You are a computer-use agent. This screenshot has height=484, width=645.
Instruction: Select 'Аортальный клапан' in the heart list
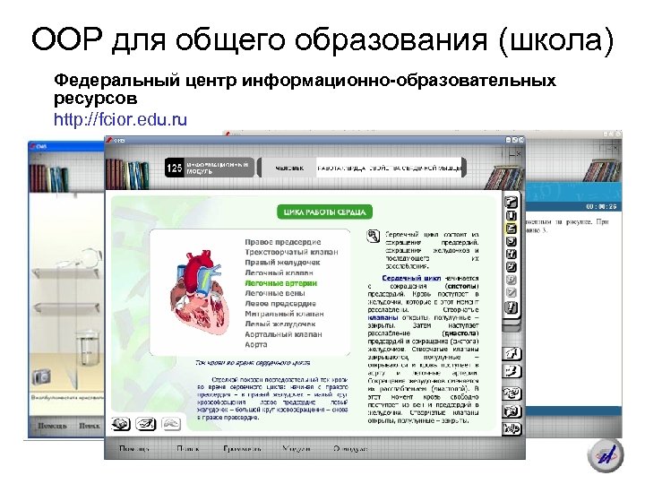283,334
